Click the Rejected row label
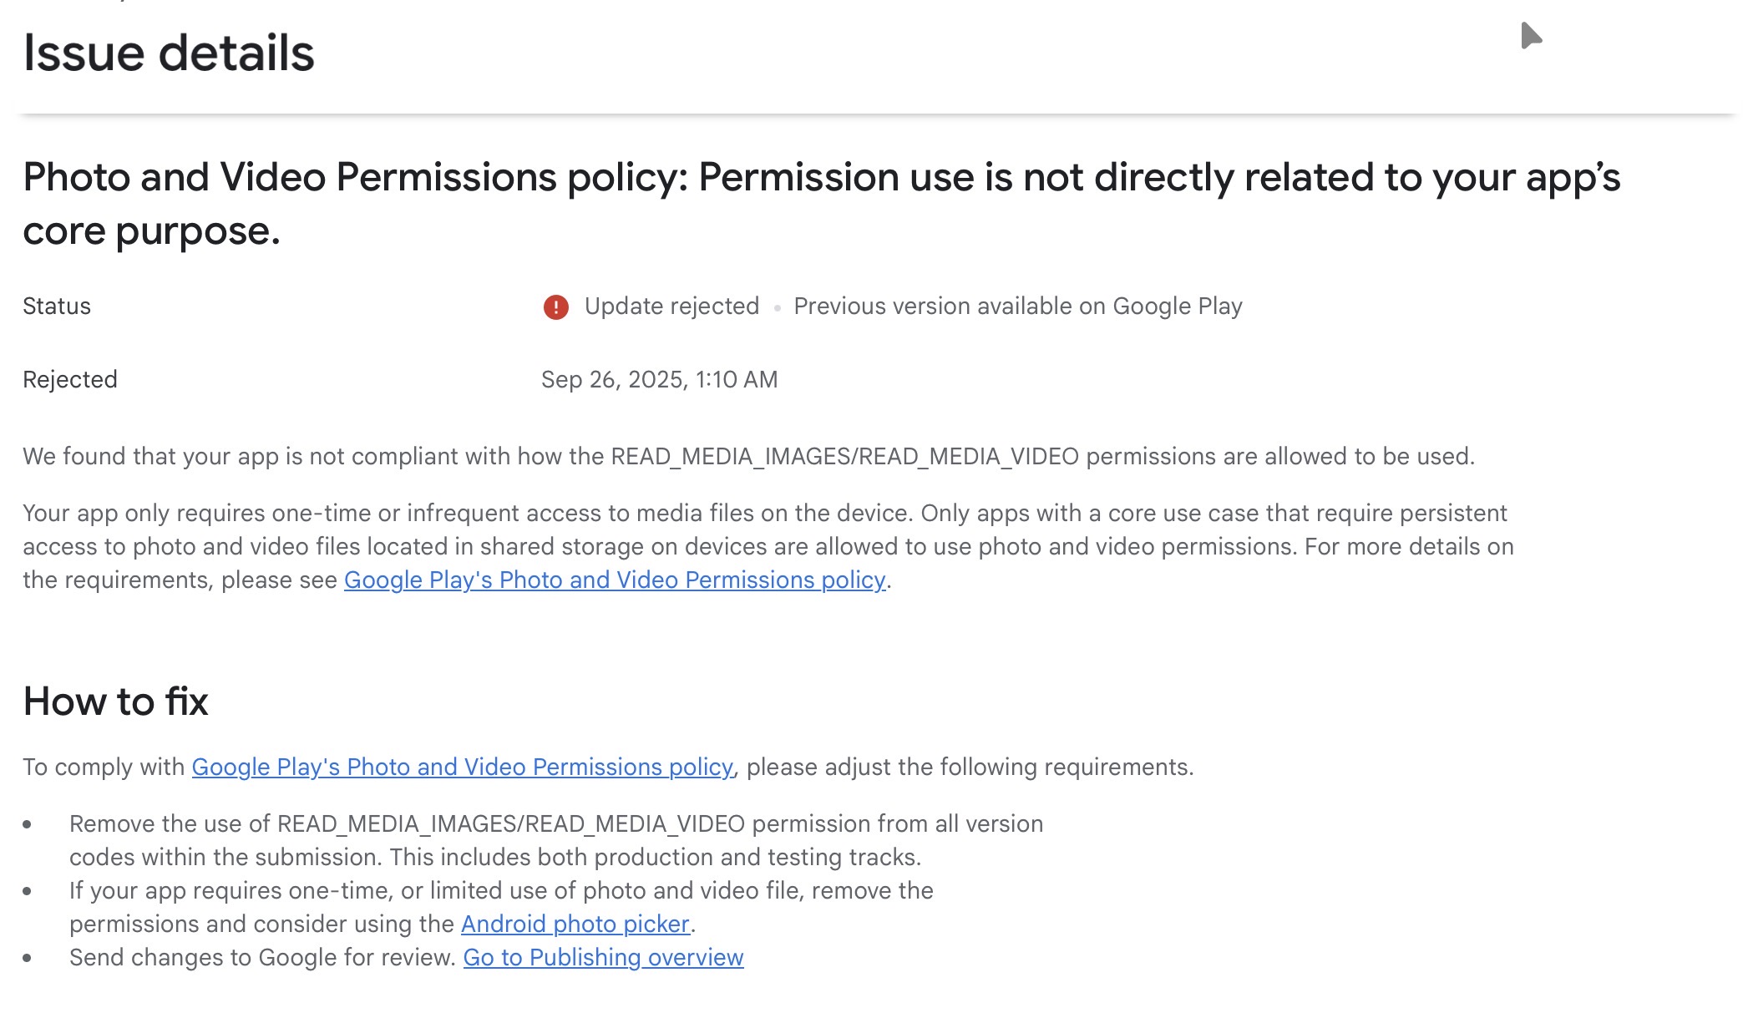 (70, 380)
